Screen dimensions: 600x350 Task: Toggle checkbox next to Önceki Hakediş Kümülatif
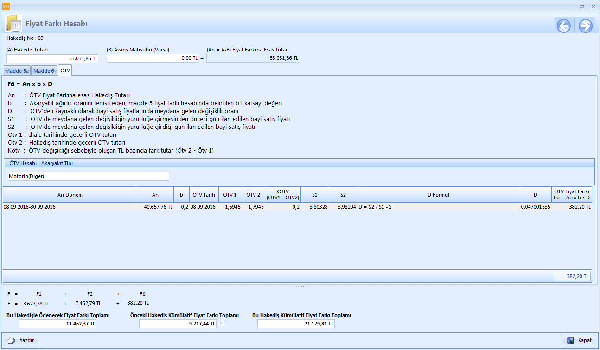tap(222, 324)
